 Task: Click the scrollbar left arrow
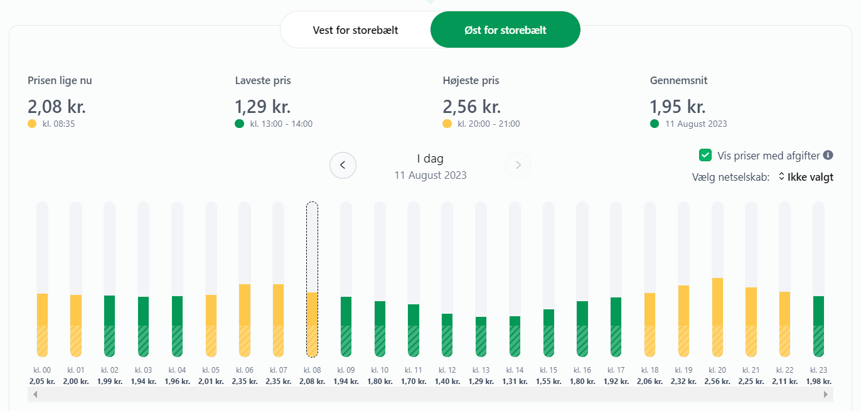click(35, 394)
